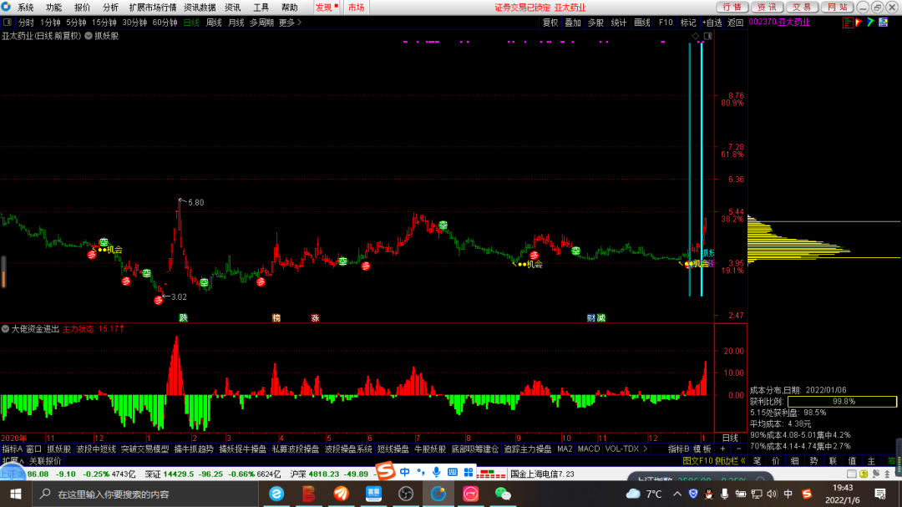Open the 扩展市场行情 menu
Image resolution: width=902 pixels, height=507 pixels.
coord(153,8)
